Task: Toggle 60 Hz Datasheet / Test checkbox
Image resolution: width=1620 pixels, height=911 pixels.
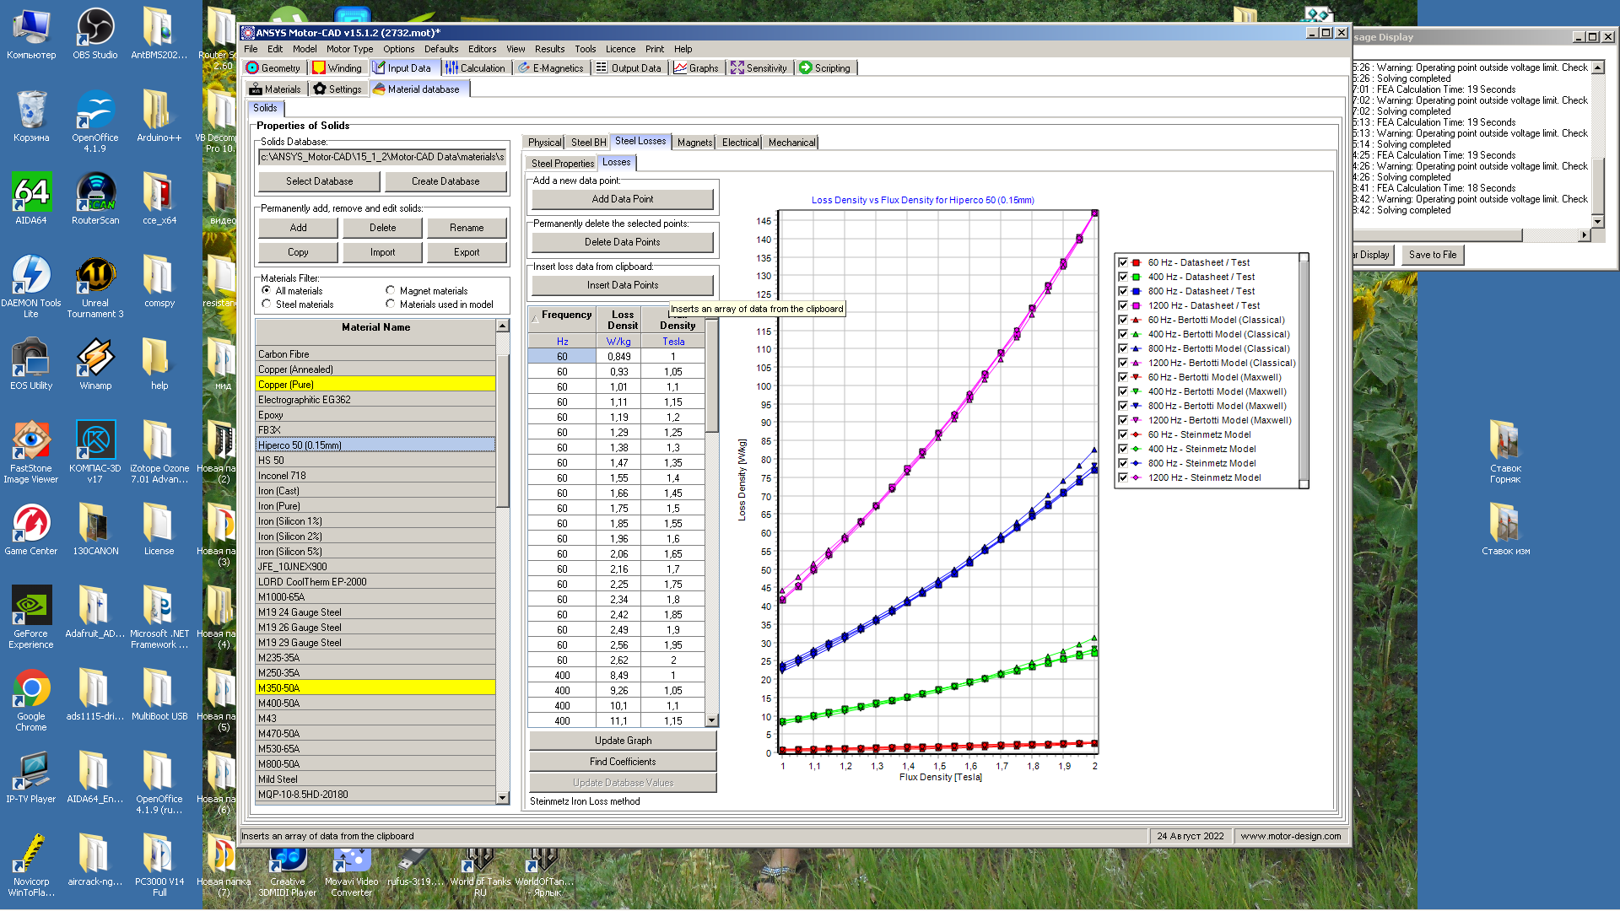Action: (1123, 262)
